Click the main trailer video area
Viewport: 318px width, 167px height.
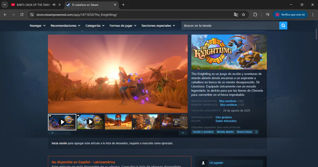118,74
